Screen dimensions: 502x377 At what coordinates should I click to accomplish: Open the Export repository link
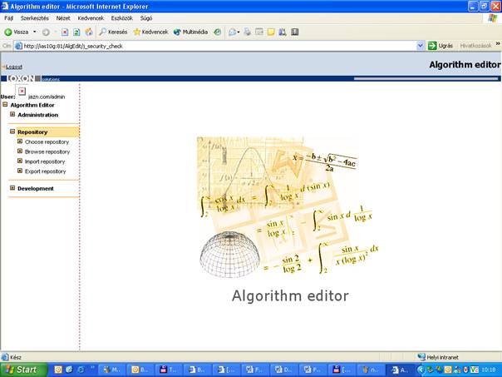tap(45, 171)
